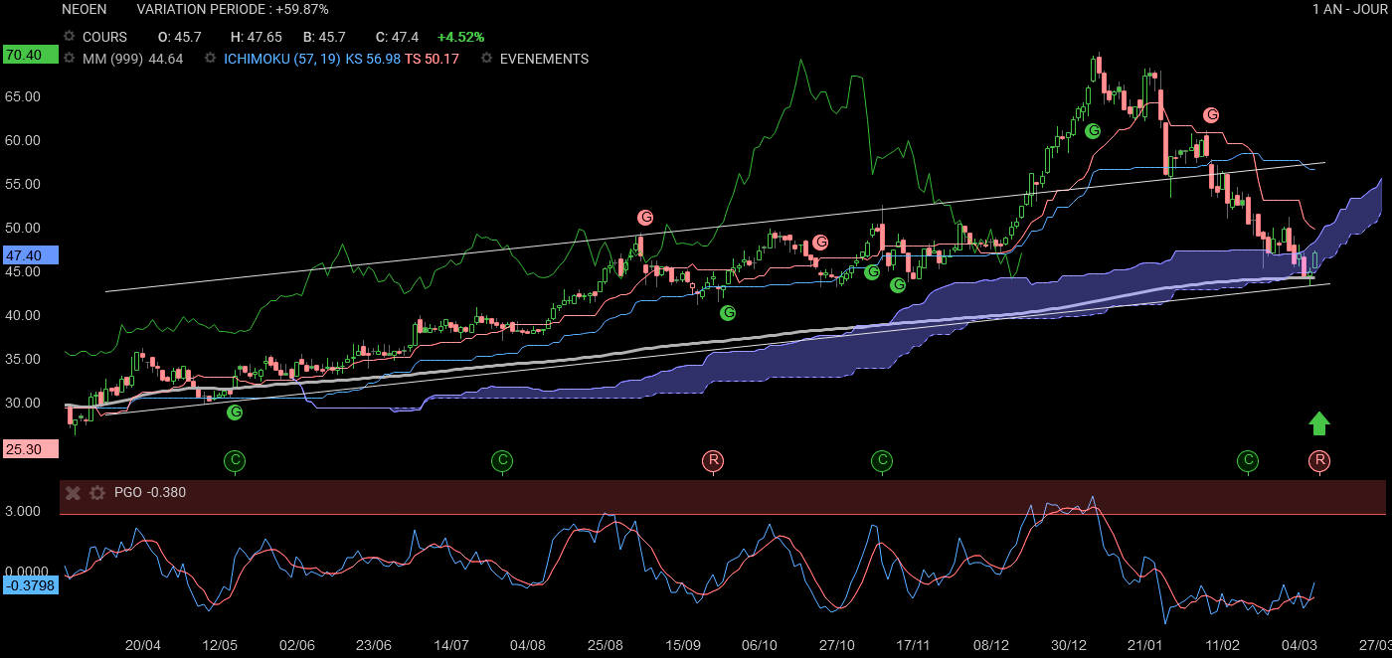This screenshot has height=658, width=1392.
Task: Open settings gear for MM (999) indicator
Action: pos(69,59)
